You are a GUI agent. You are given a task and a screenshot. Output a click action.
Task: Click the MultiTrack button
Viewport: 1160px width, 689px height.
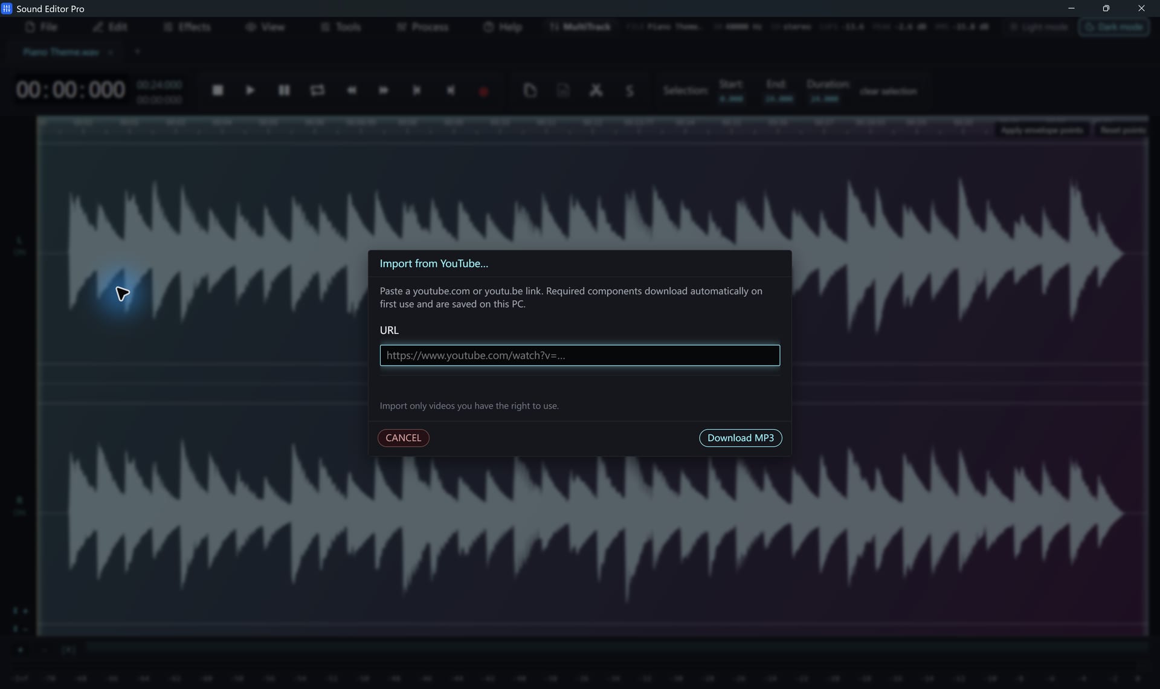tap(580, 27)
